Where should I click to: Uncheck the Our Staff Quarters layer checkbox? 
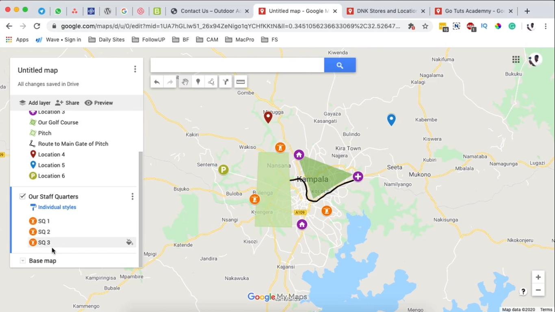pyautogui.click(x=23, y=197)
